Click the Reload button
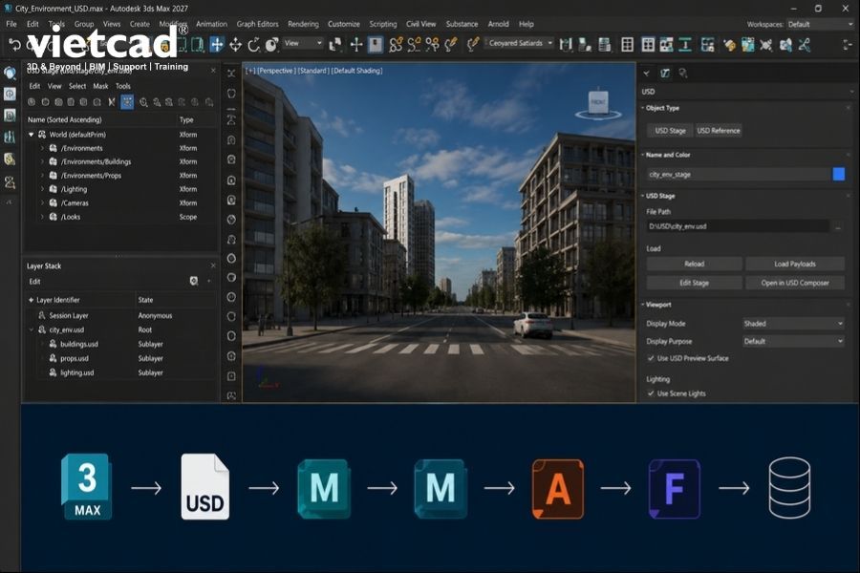The image size is (860, 573). pyautogui.click(x=694, y=264)
